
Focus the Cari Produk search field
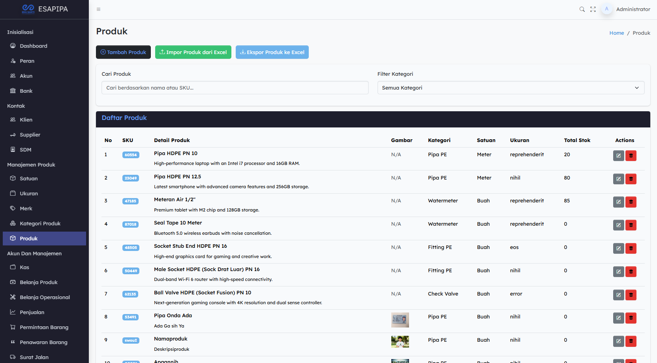(x=235, y=88)
